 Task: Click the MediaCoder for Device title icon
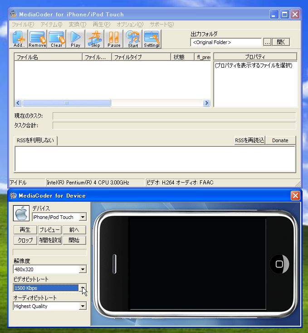13,195
